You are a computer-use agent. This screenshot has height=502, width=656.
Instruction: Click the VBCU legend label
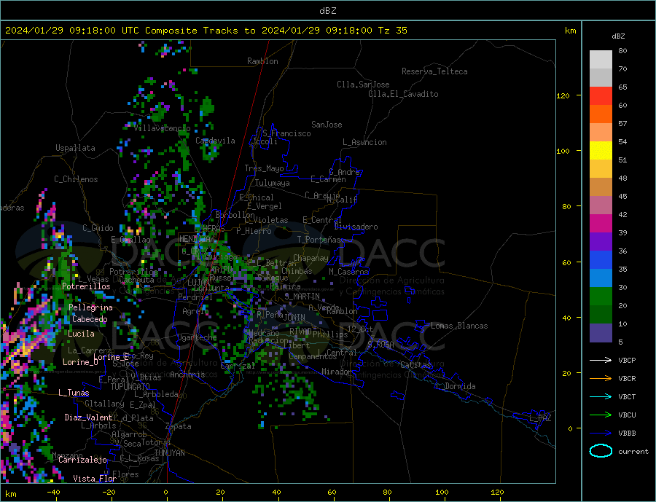pyautogui.click(x=627, y=415)
